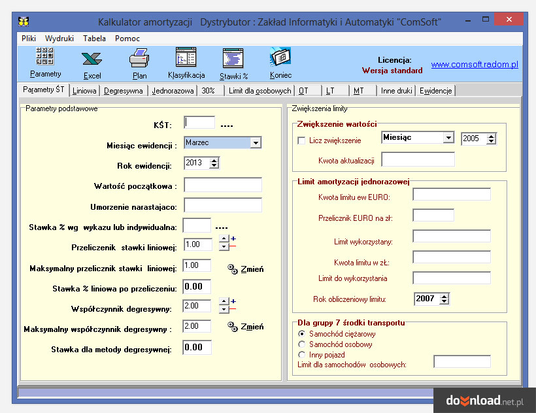The width and height of the screenshot is (536, 413).
Task: Click the Kwota limitu ew EURO field
Action: pos(452,194)
